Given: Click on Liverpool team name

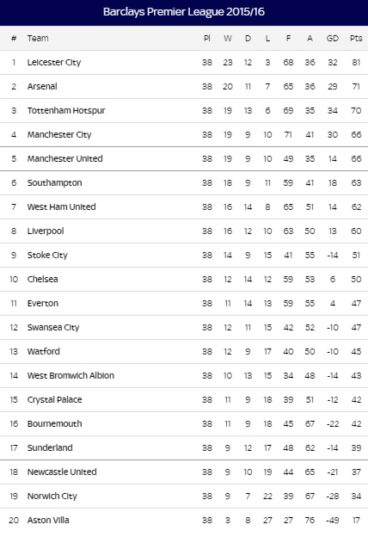Looking at the screenshot, I should [x=46, y=231].
